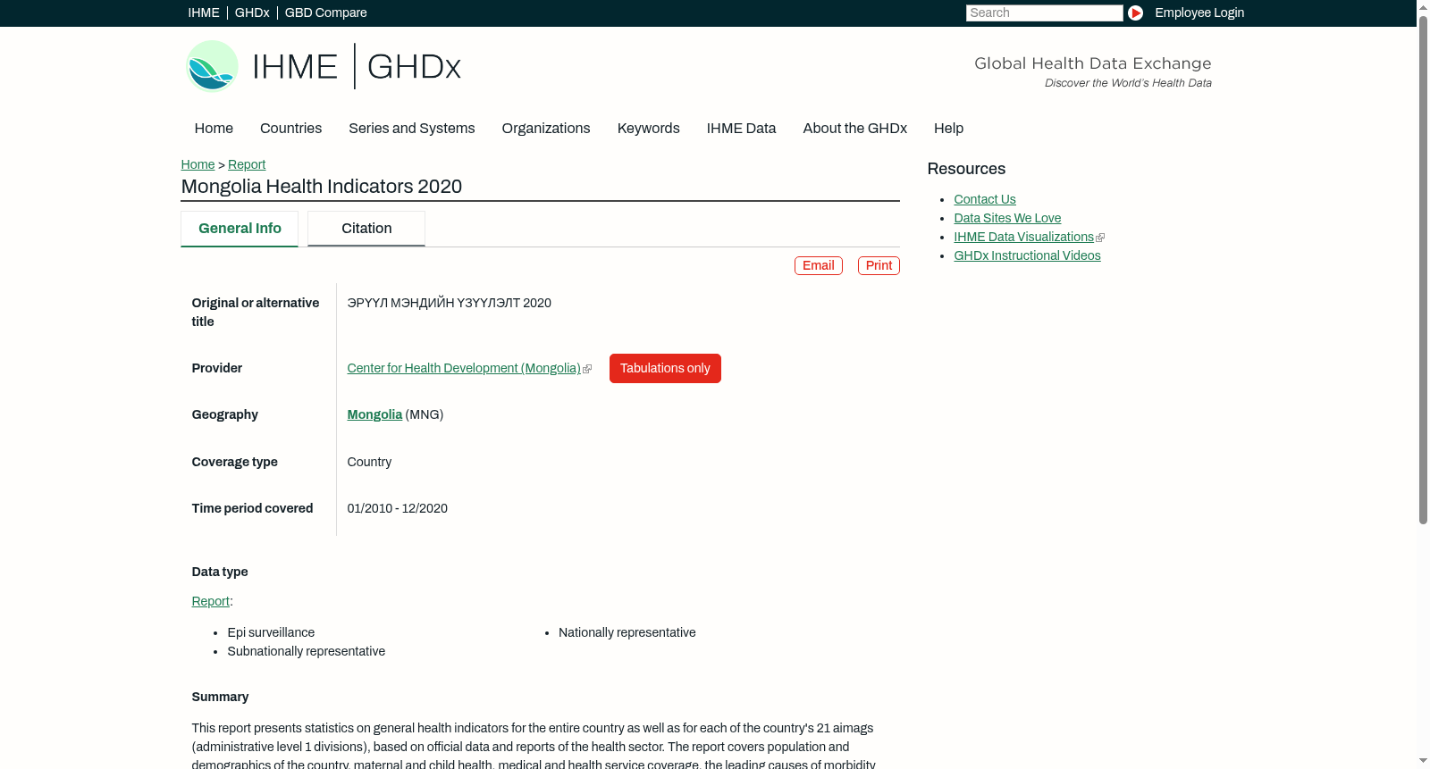Open Employee Login

(1199, 13)
